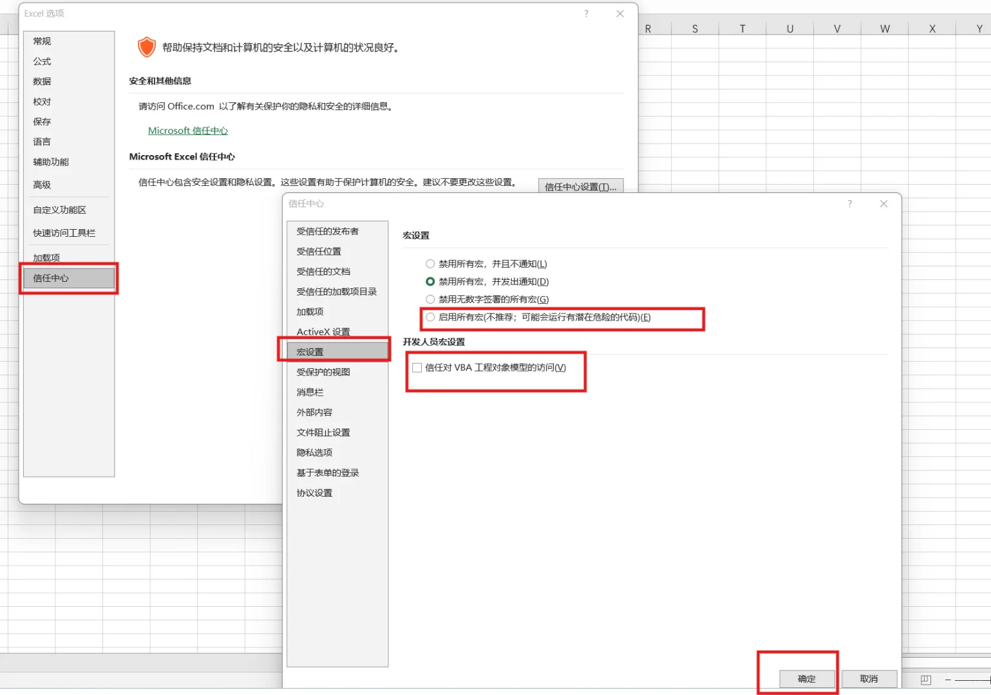This screenshot has width=991, height=695.
Task: Click the orange shield security icon
Action: tap(147, 47)
